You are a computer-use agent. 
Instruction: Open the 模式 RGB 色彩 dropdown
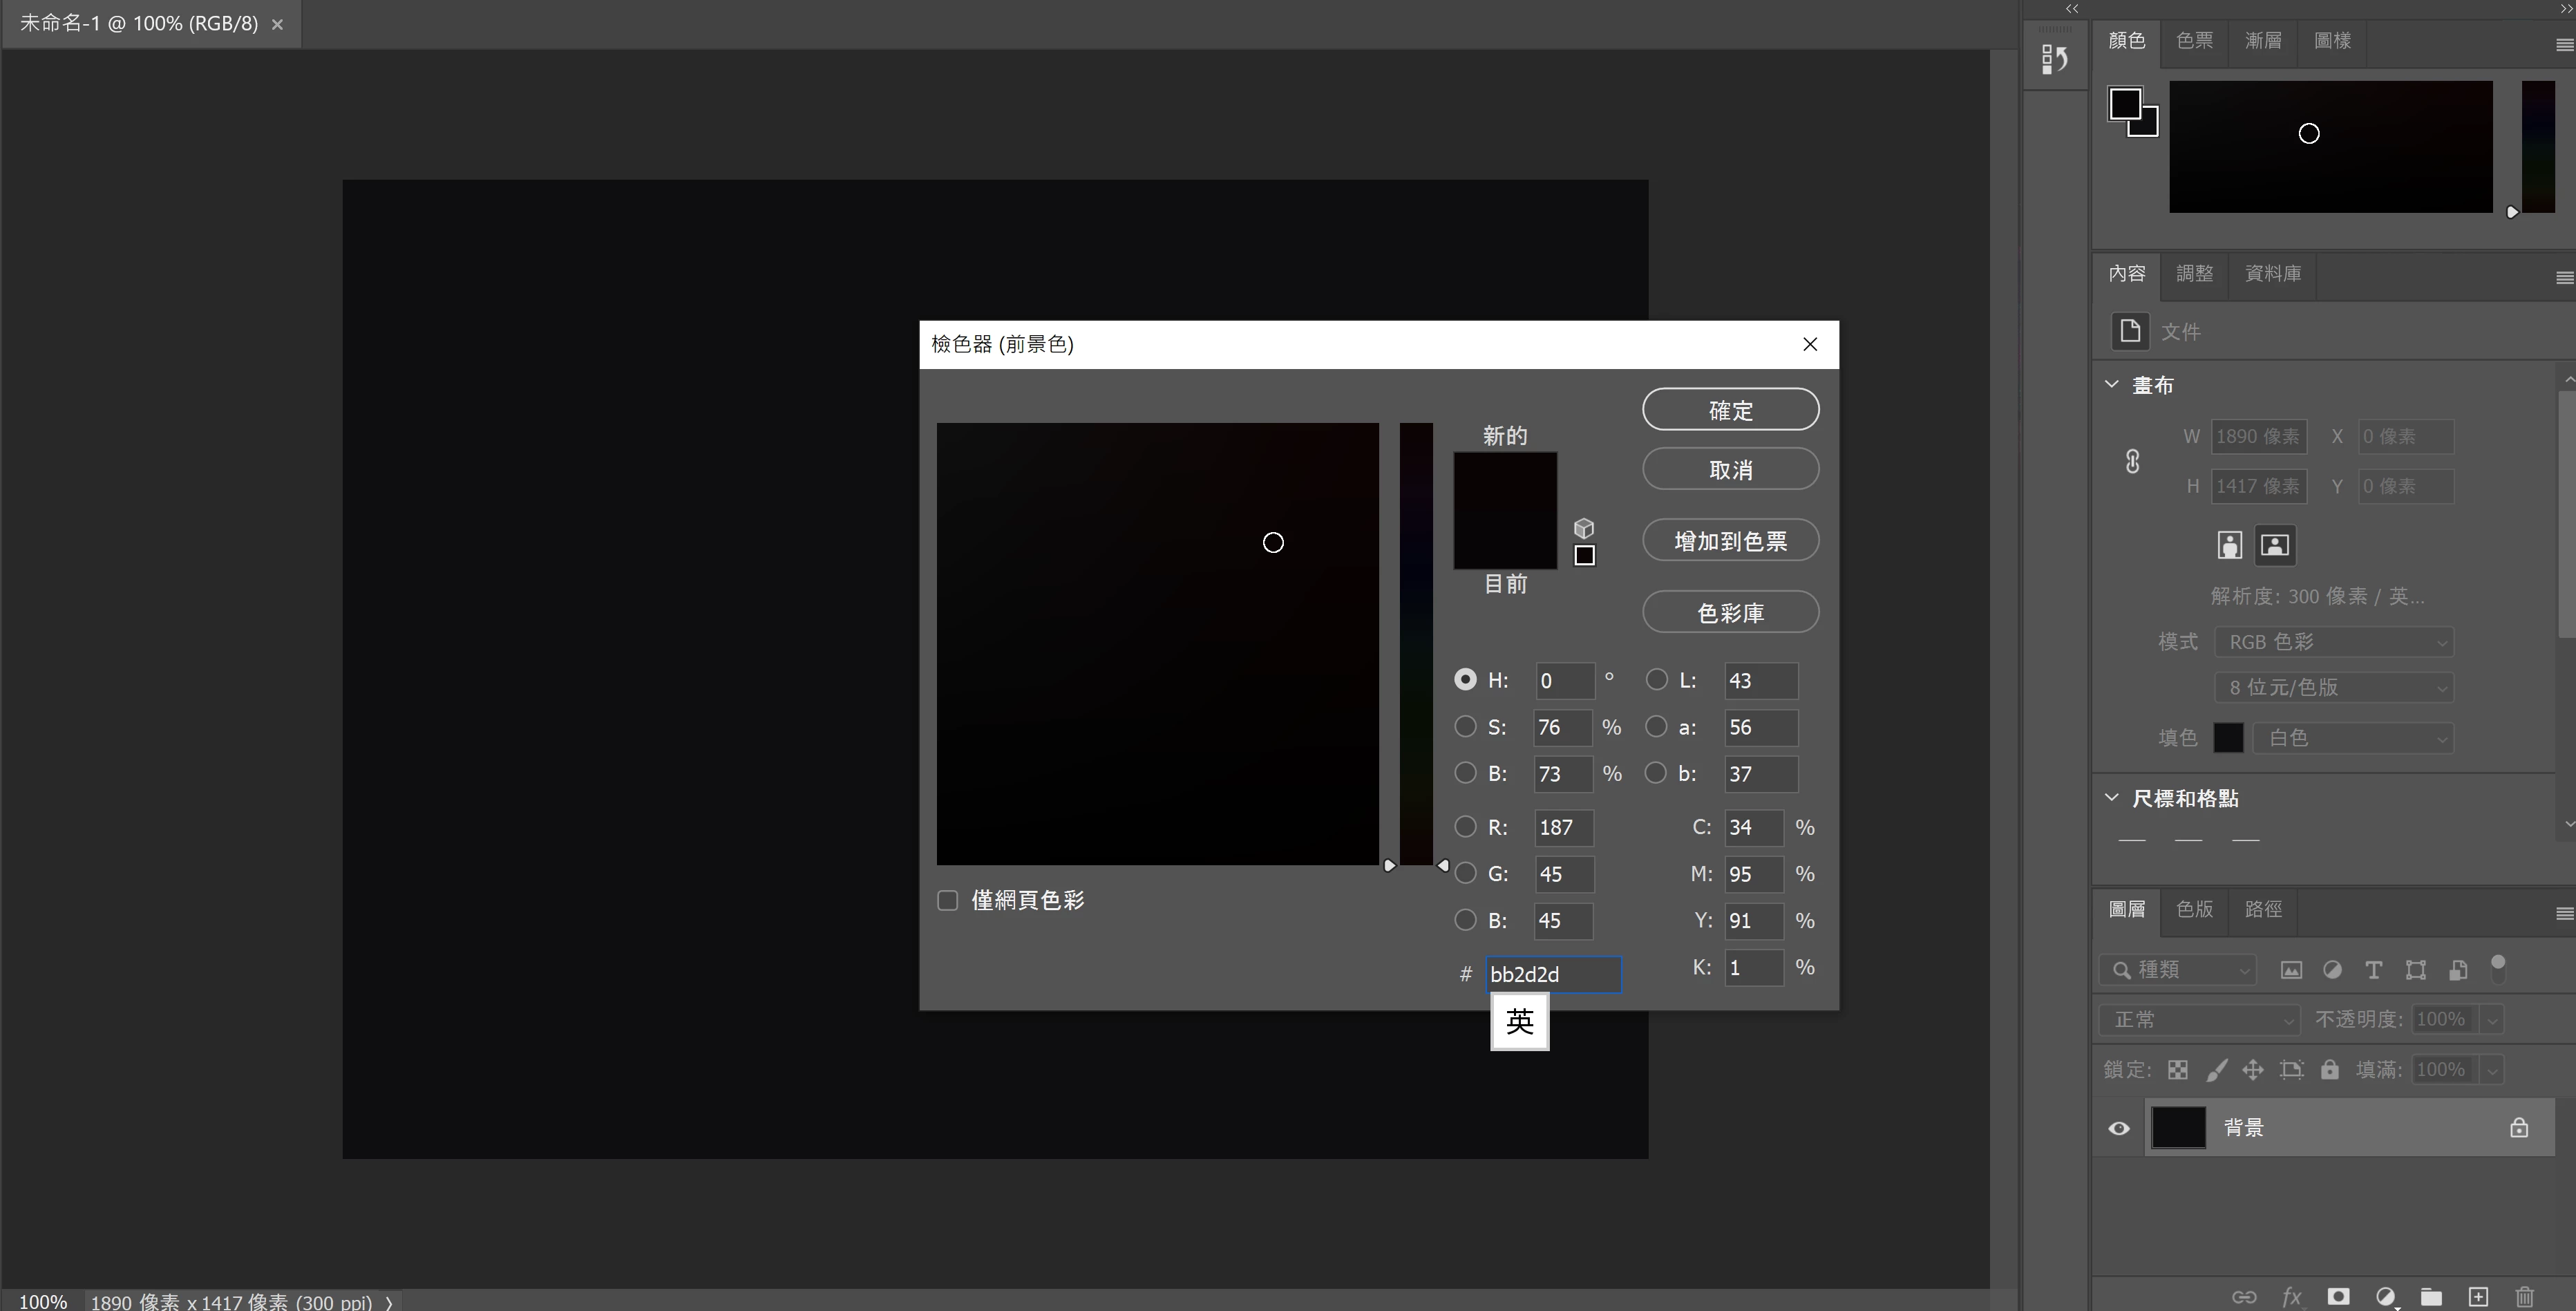click(2334, 642)
